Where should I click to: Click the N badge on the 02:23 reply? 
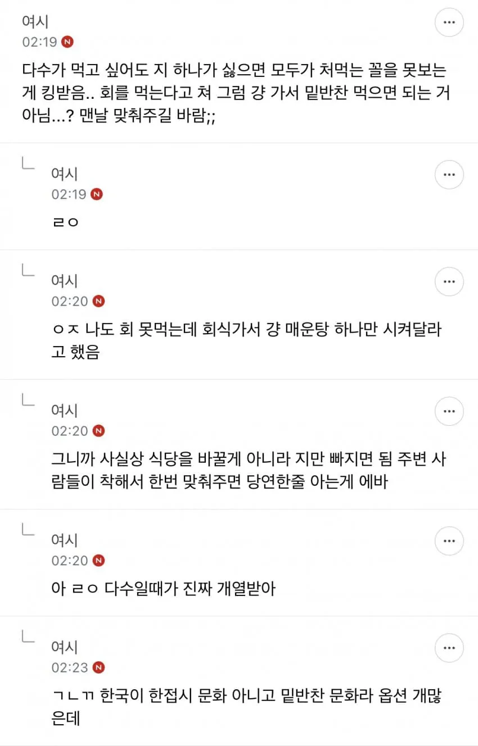(98, 667)
